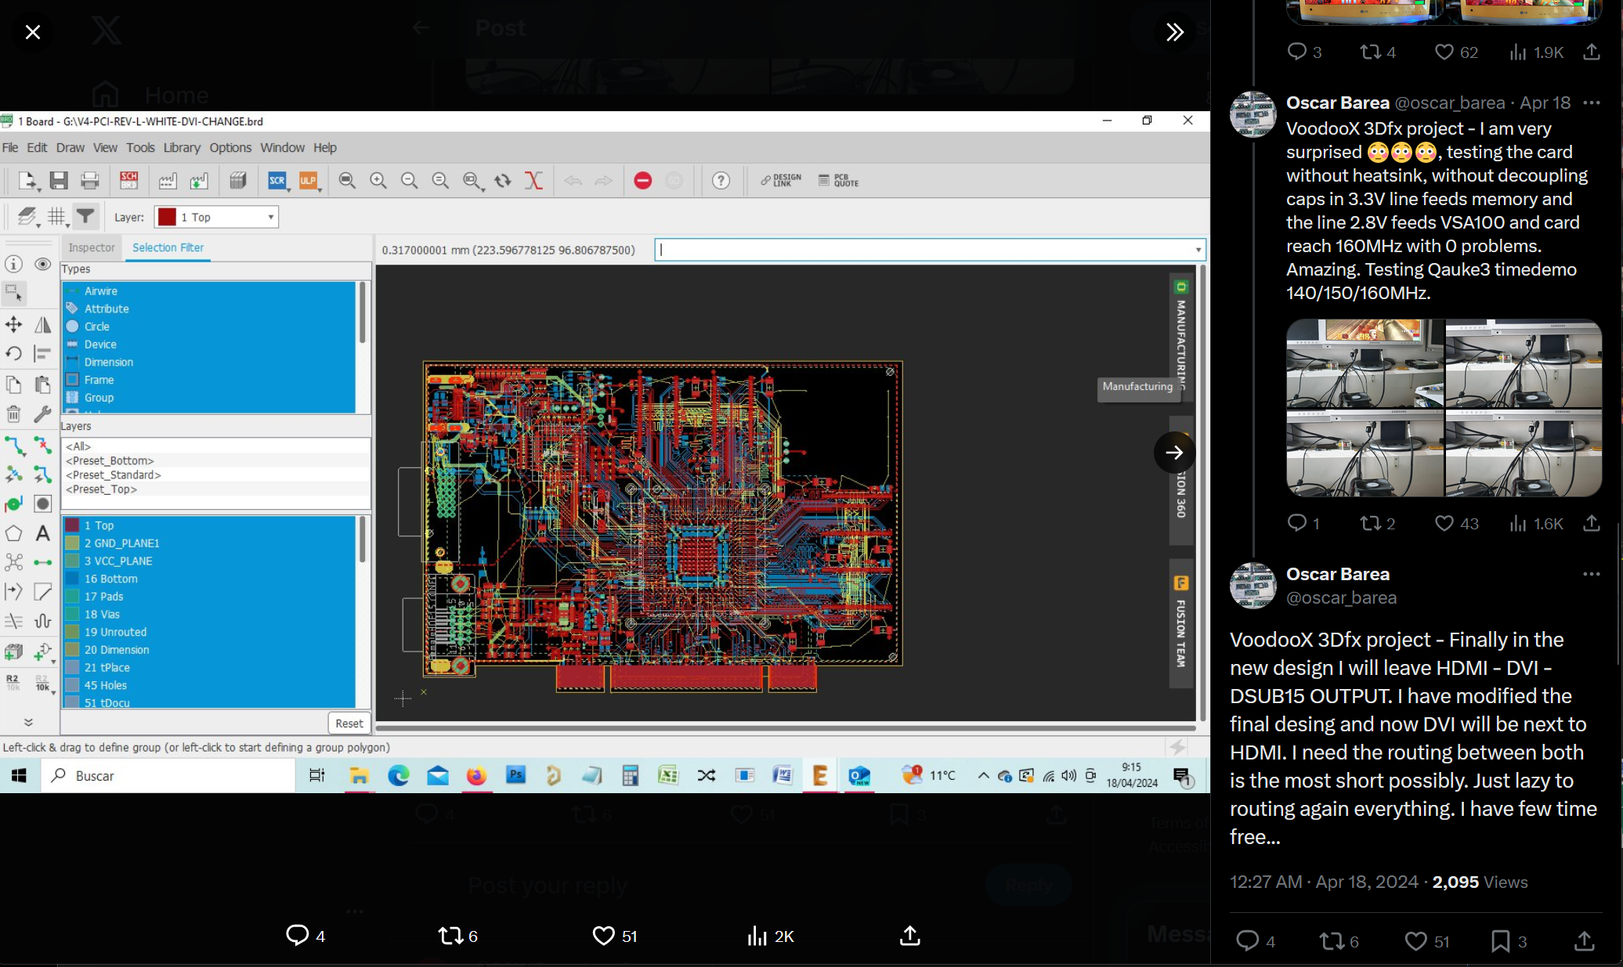This screenshot has height=967, width=1623.
Task: Select the Polygon pour tool
Action: [13, 534]
